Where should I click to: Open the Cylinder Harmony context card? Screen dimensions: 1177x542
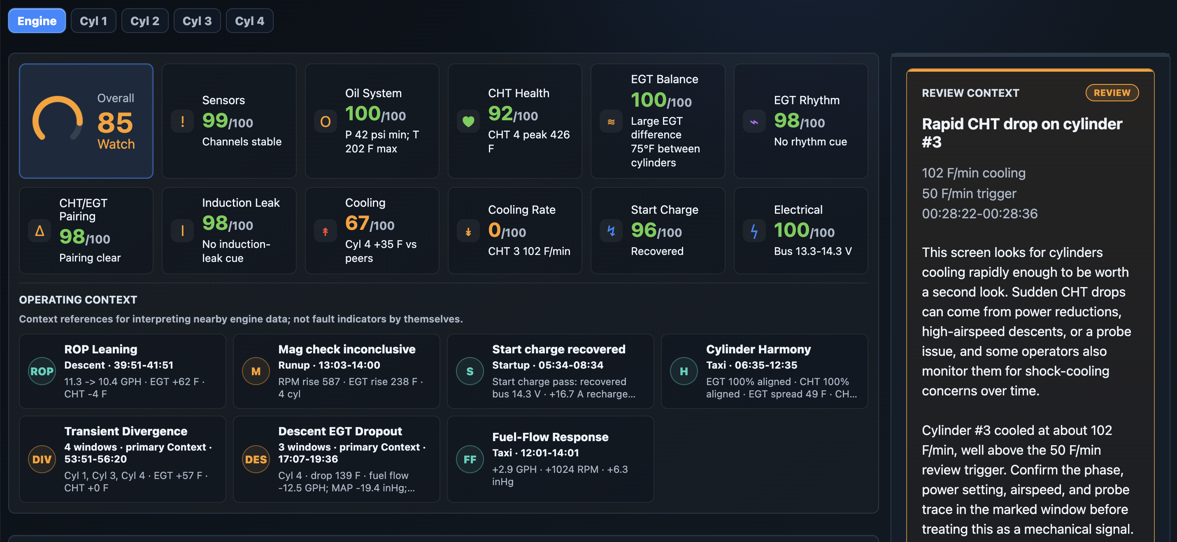point(764,371)
